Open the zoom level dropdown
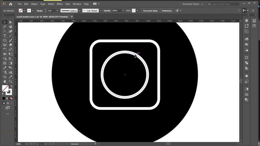 tap(26, 144)
